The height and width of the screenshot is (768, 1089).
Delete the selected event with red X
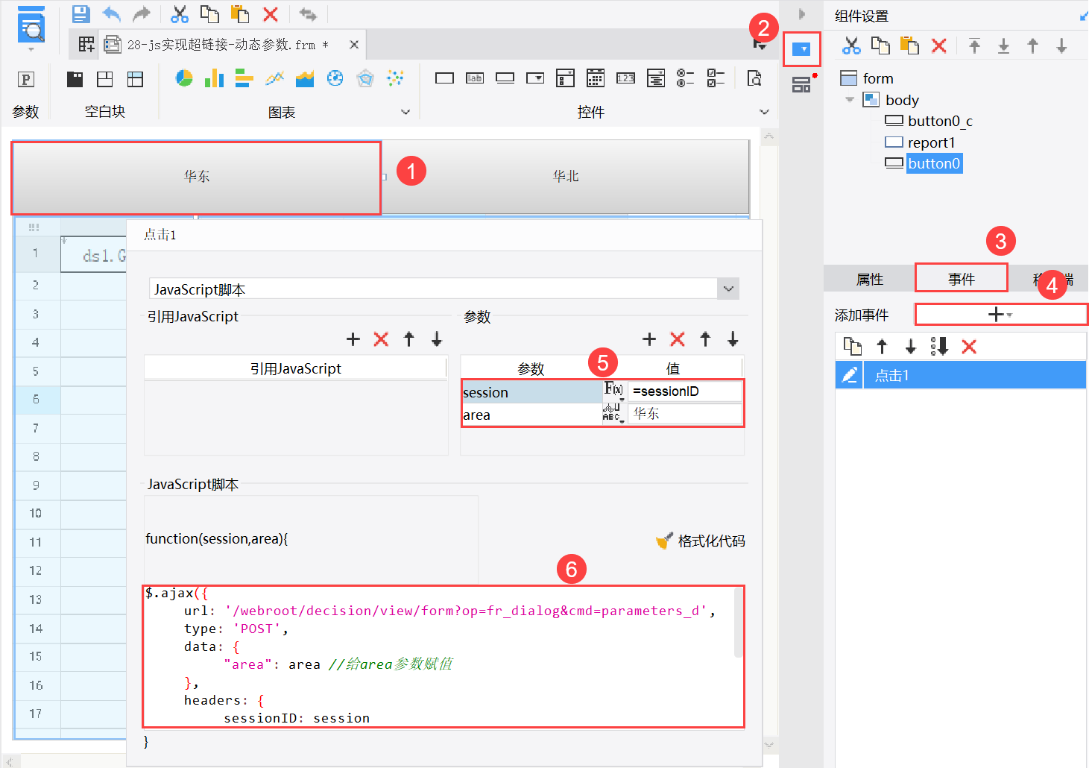[x=969, y=346]
